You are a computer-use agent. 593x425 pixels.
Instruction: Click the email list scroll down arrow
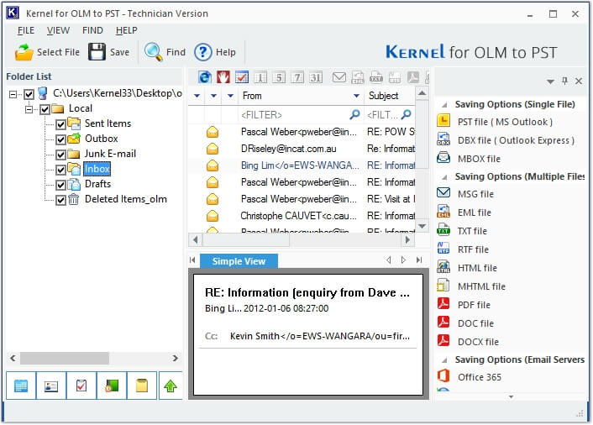pos(422,226)
